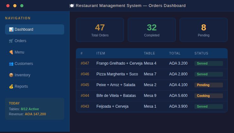The image size is (234, 133).
Task: Switch to the Customers page
Action: tap(34, 64)
